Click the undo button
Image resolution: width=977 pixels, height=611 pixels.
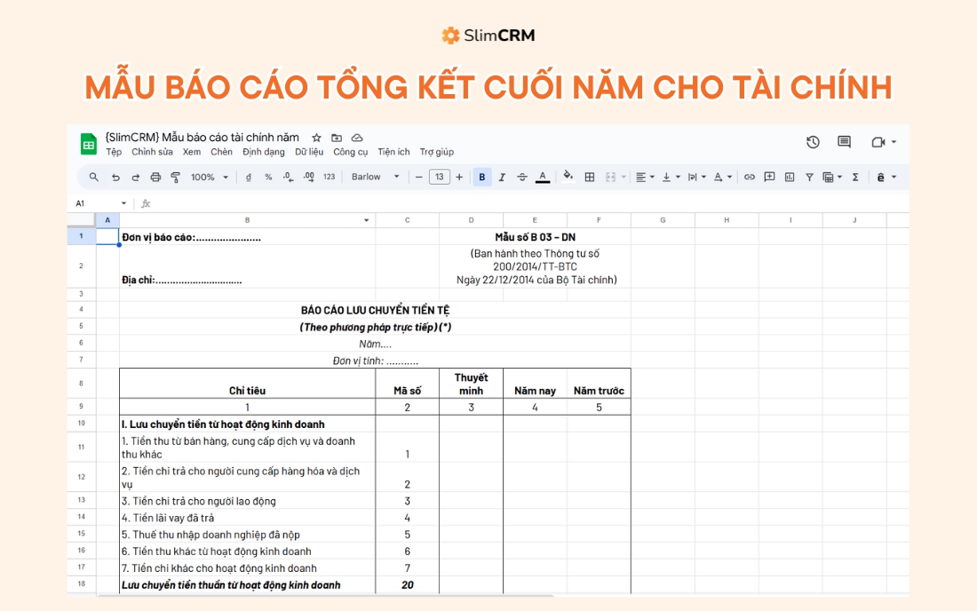[x=116, y=177]
